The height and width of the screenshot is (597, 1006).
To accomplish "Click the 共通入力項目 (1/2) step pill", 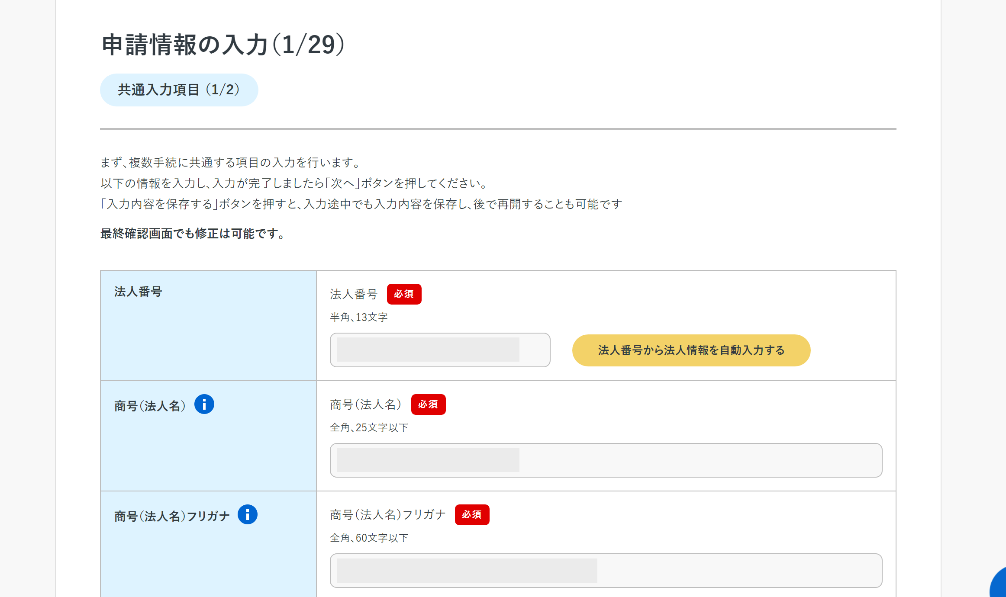I will [x=179, y=90].
